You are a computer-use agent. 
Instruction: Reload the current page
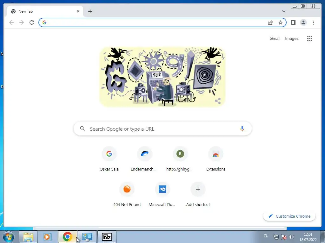32,22
